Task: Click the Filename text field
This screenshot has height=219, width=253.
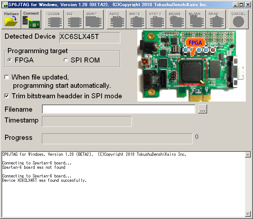Action: 119,109
